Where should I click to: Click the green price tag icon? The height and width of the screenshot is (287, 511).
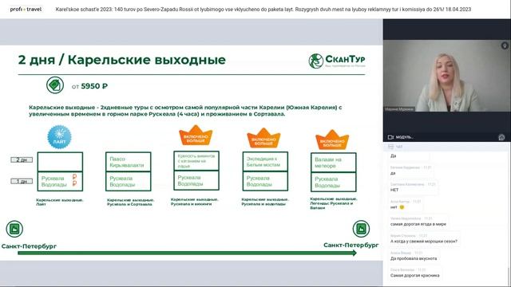pos(55,85)
